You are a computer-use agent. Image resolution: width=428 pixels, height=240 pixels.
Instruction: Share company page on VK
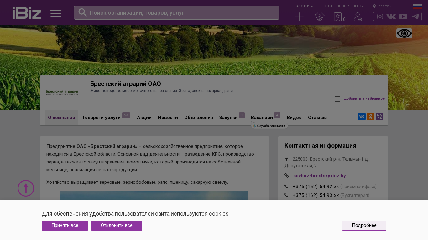click(x=362, y=117)
